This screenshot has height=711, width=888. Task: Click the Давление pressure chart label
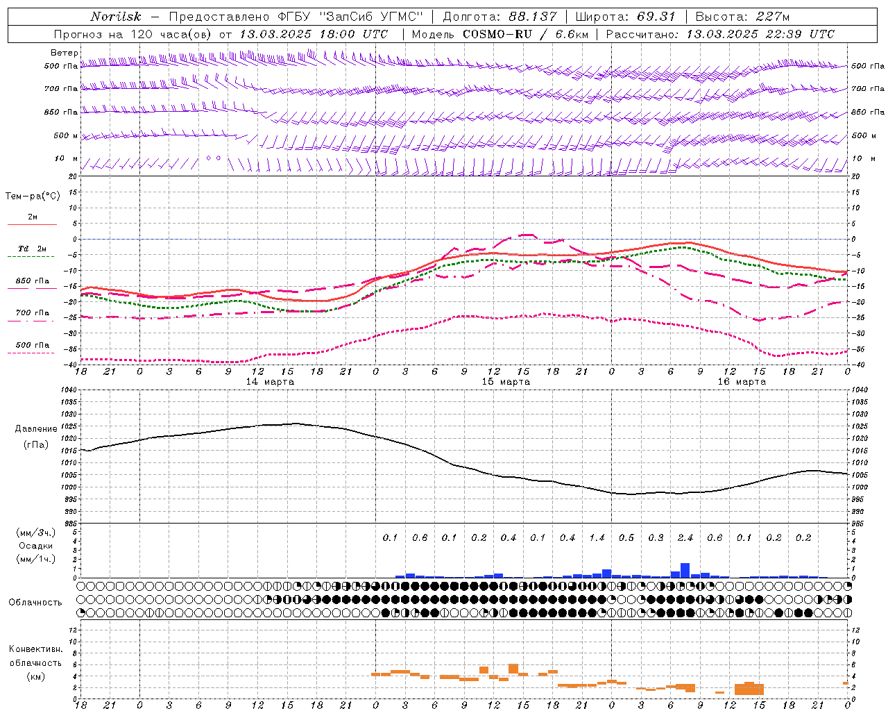click(36, 429)
